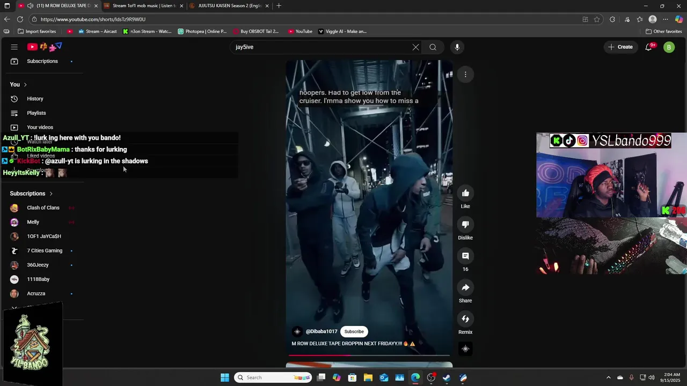The width and height of the screenshot is (687, 386).
Task: Go back in browser history
Action: click(x=7, y=19)
